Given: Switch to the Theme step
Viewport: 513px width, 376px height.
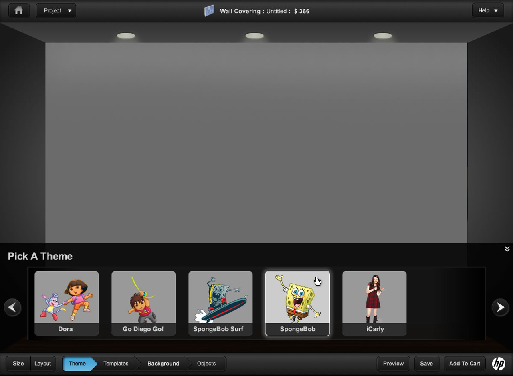Looking at the screenshot, I should [79, 364].
